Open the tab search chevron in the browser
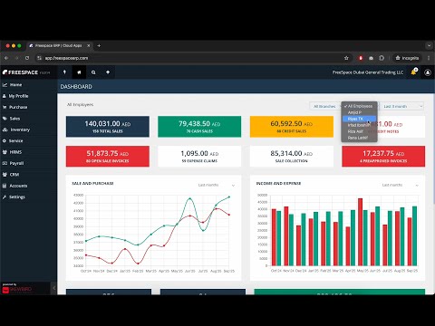Viewport: 435px width, 326px height. [429, 45]
